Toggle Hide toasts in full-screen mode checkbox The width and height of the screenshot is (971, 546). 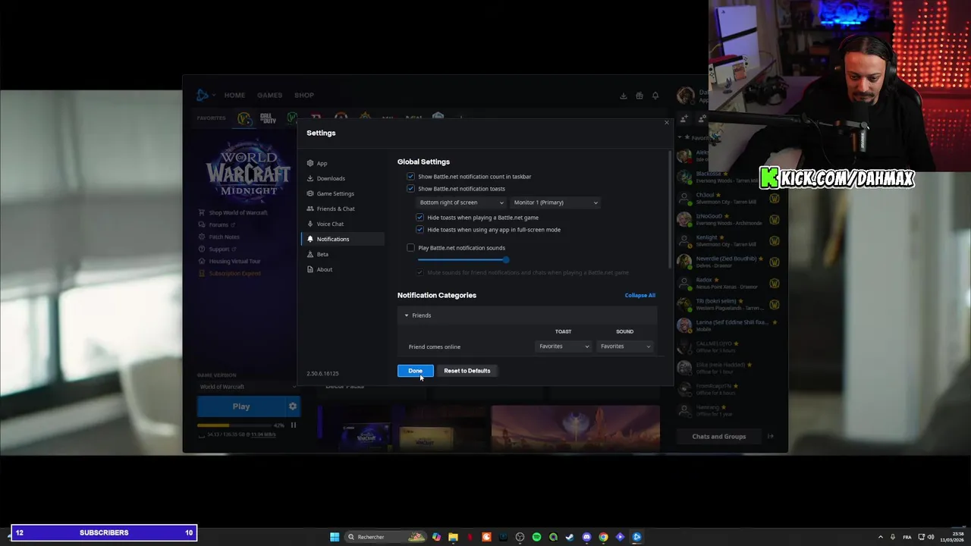pyautogui.click(x=420, y=230)
